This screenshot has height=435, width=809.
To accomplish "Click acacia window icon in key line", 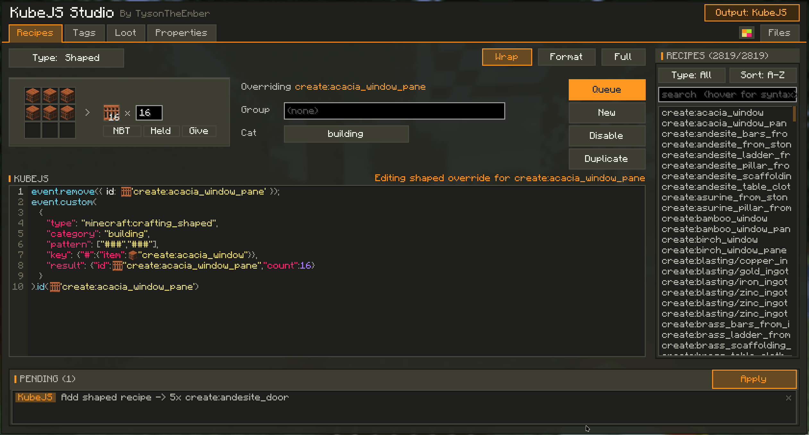I will tap(133, 255).
